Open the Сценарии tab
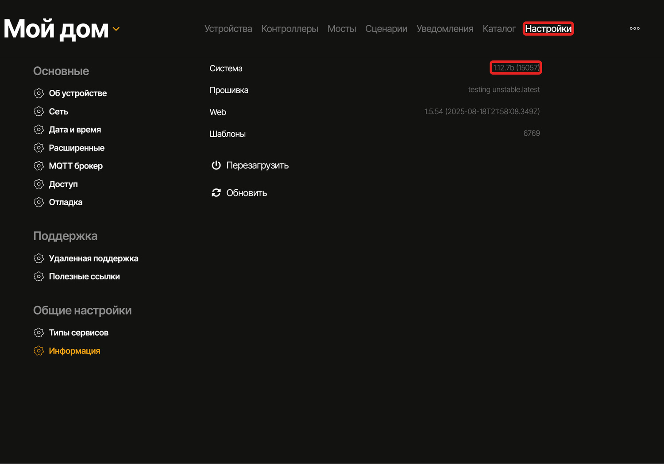The height and width of the screenshot is (464, 664). [x=386, y=29]
